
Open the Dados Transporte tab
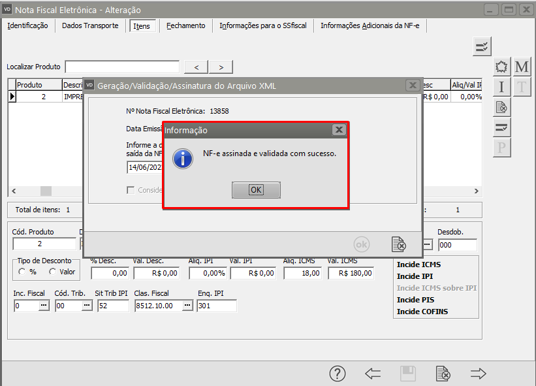[x=90, y=25]
